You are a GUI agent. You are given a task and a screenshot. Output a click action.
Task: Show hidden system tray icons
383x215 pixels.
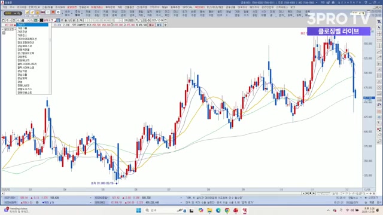[x=328, y=210]
